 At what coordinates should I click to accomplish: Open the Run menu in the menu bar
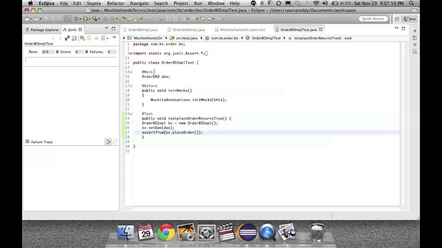tap(198, 3)
